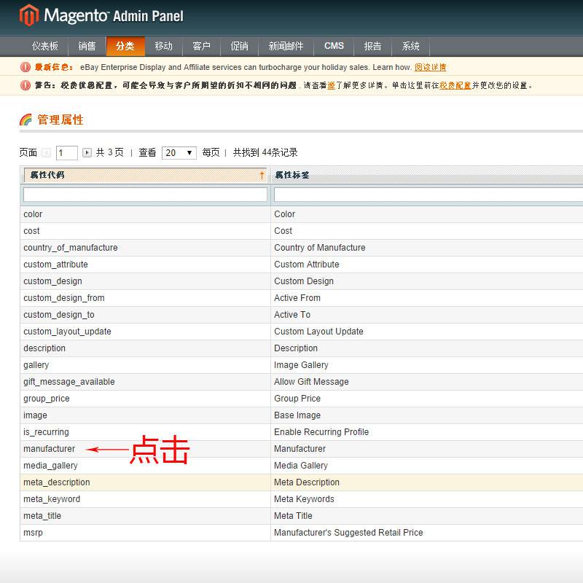The height and width of the screenshot is (583, 583).
Task: Open the manufacturer attribute row
Action: click(x=49, y=449)
